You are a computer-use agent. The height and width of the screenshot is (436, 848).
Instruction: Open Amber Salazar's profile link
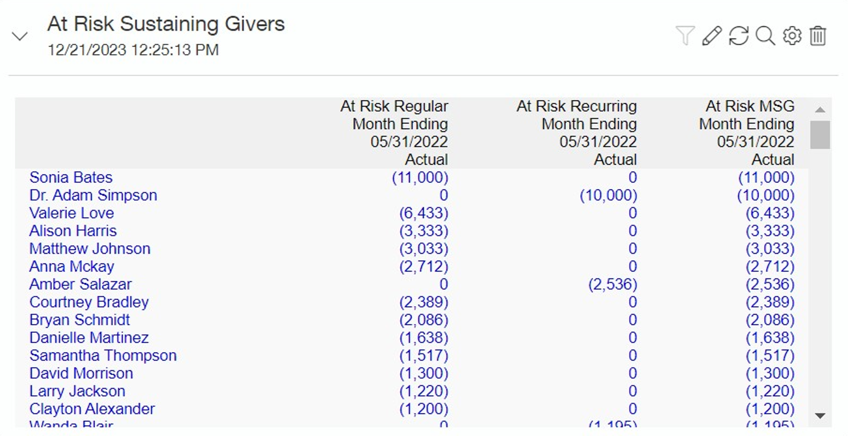point(80,284)
